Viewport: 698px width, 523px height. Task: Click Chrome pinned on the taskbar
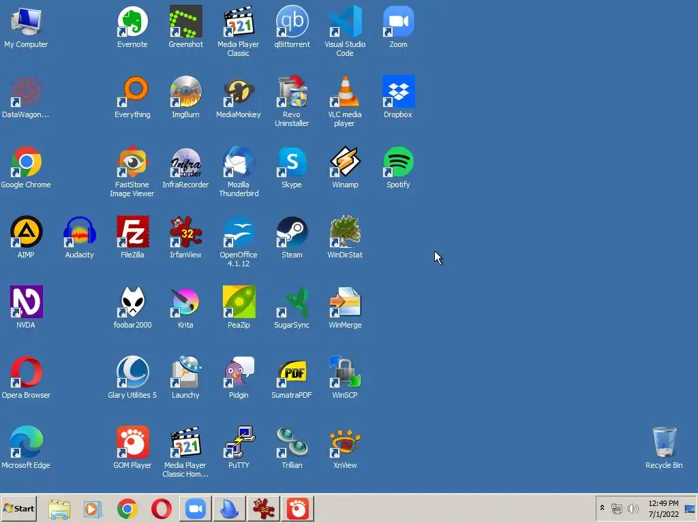point(127,509)
